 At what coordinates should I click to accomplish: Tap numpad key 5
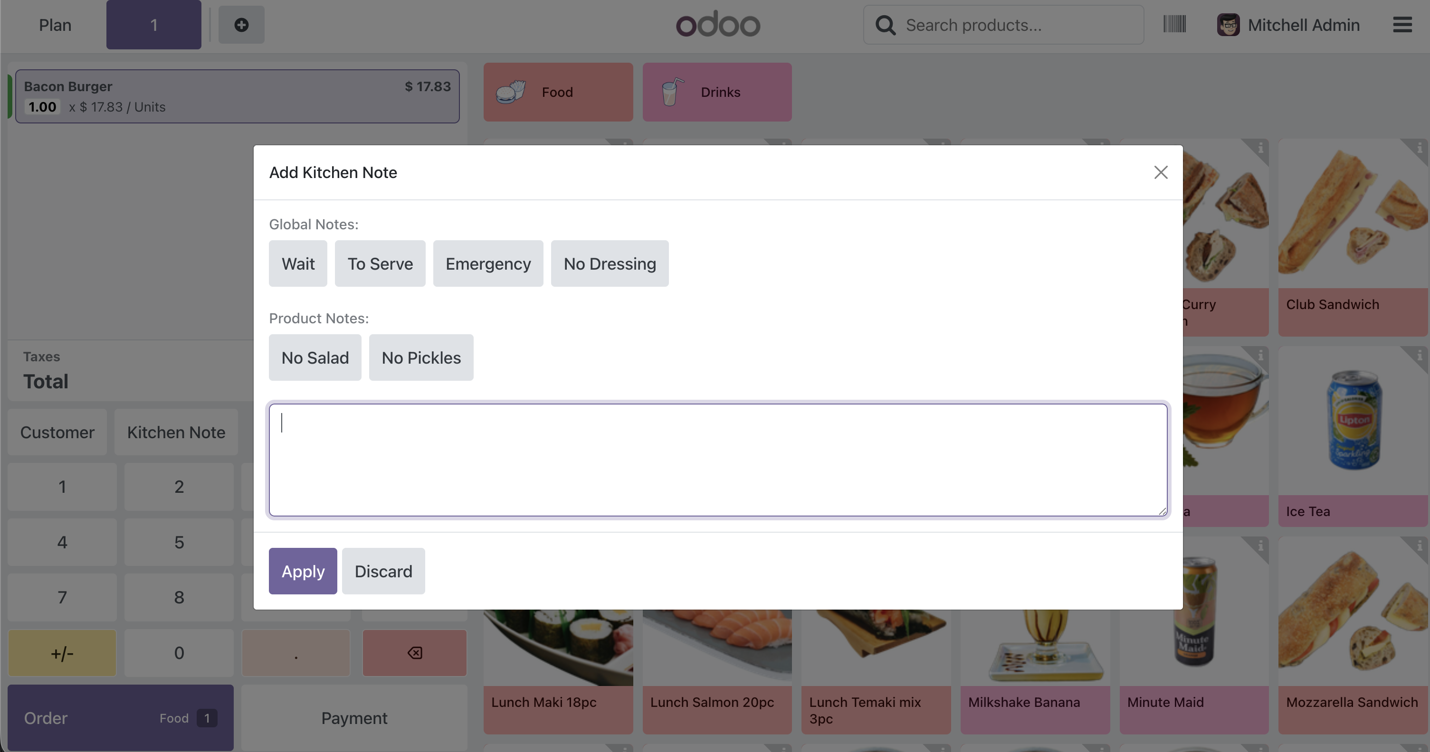[179, 542]
